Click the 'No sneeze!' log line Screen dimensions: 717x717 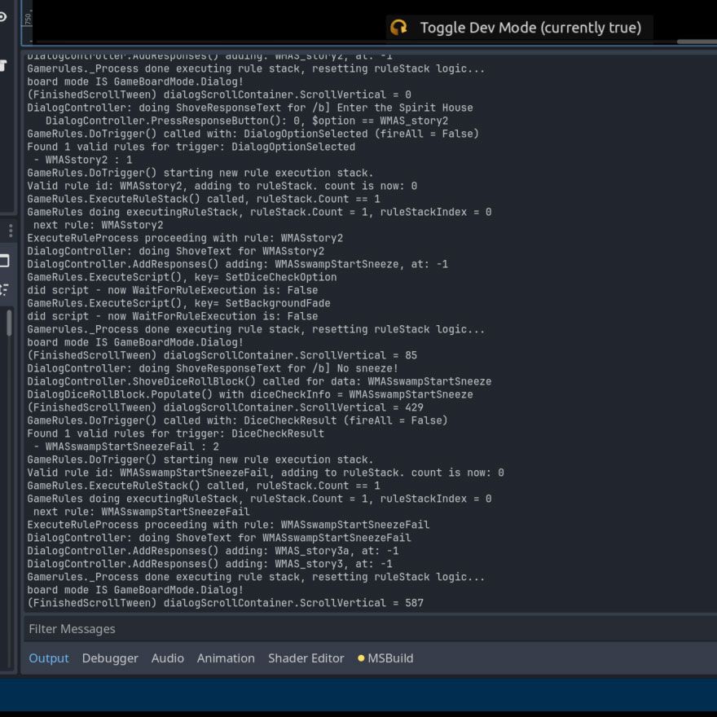click(213, 368)
